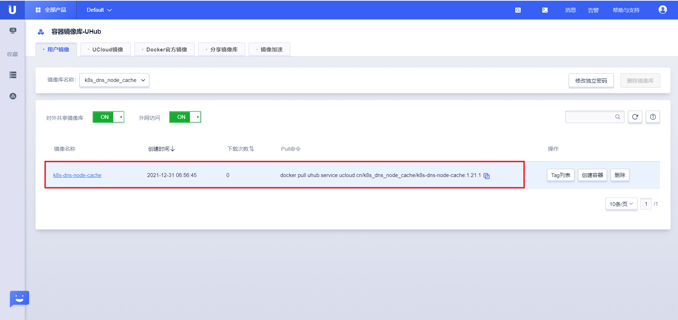Open 告警 alerts

point(593,10)
